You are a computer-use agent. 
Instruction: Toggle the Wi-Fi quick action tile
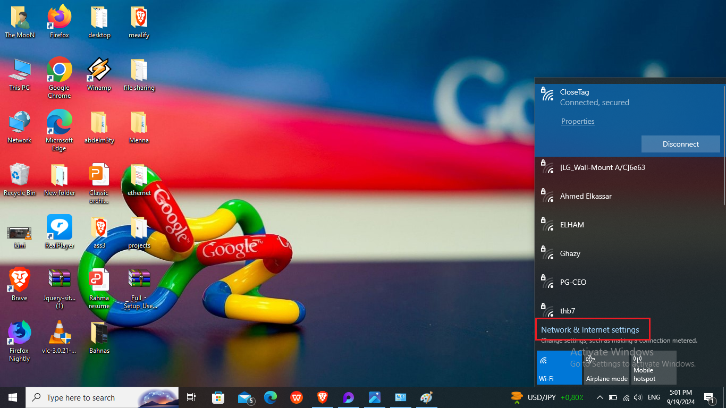pos(559,368)
